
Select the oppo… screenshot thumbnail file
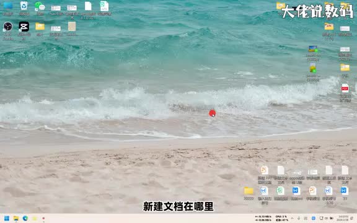coord(297,173)
